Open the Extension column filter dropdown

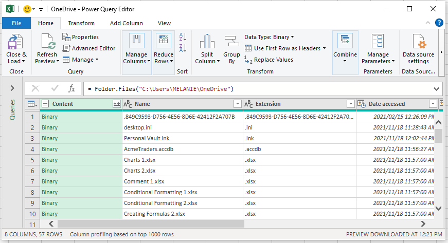coord(350,104)
